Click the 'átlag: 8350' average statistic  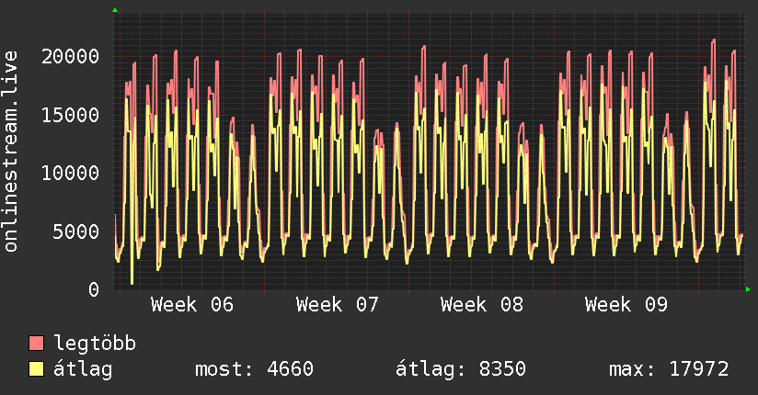[460, 369]
